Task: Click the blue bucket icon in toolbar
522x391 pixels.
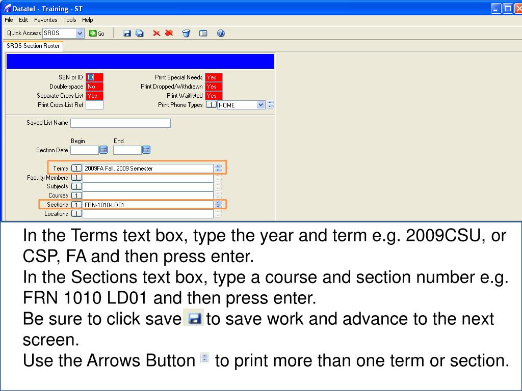Action: tap(186, 33)
